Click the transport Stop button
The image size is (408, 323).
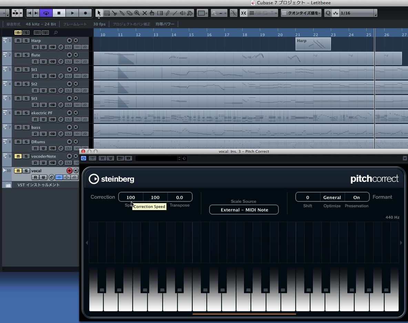[x=59, y=13]
